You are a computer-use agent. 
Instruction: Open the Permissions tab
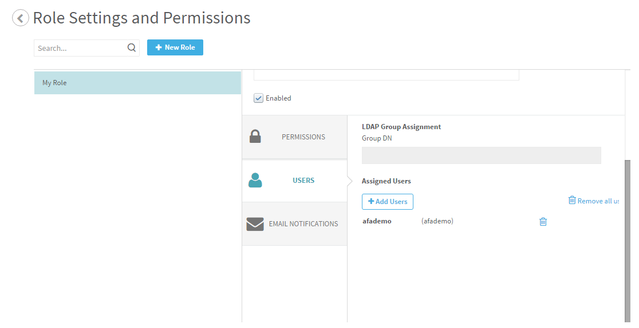coord(303,137)
